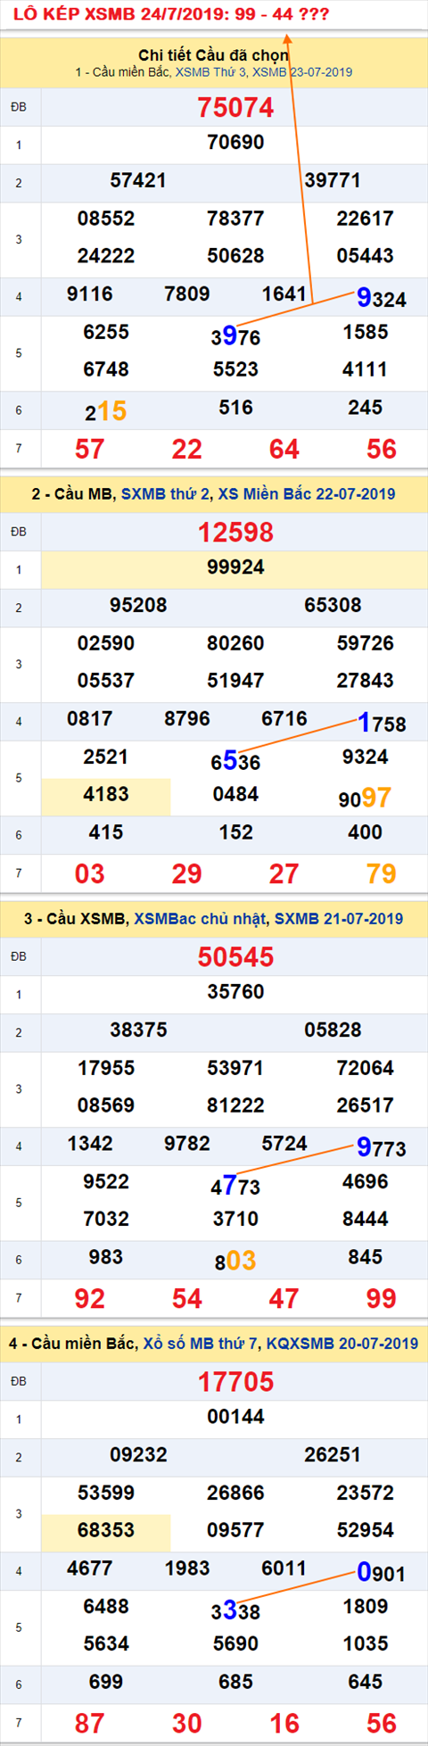Viewport: 428px width, 1746px height.
Task: Click special prize number 50545
Action: [x=235, y=956]
